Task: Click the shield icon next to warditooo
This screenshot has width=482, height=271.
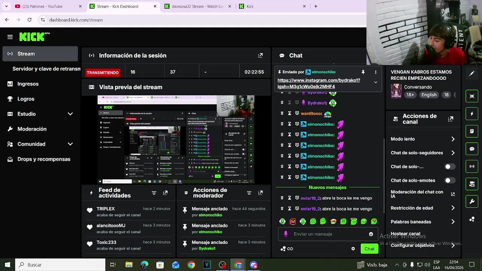Action: click(297, 113)
